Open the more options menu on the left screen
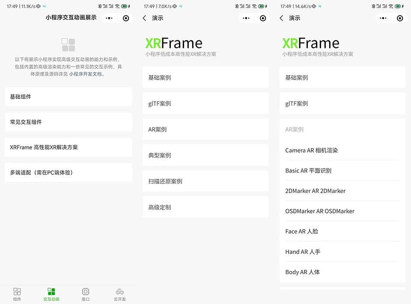411x304 pixels. [x=109, y=18]
